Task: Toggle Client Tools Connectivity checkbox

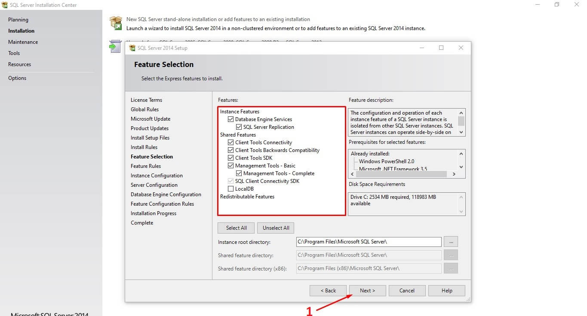Action: tap(231, 143)
